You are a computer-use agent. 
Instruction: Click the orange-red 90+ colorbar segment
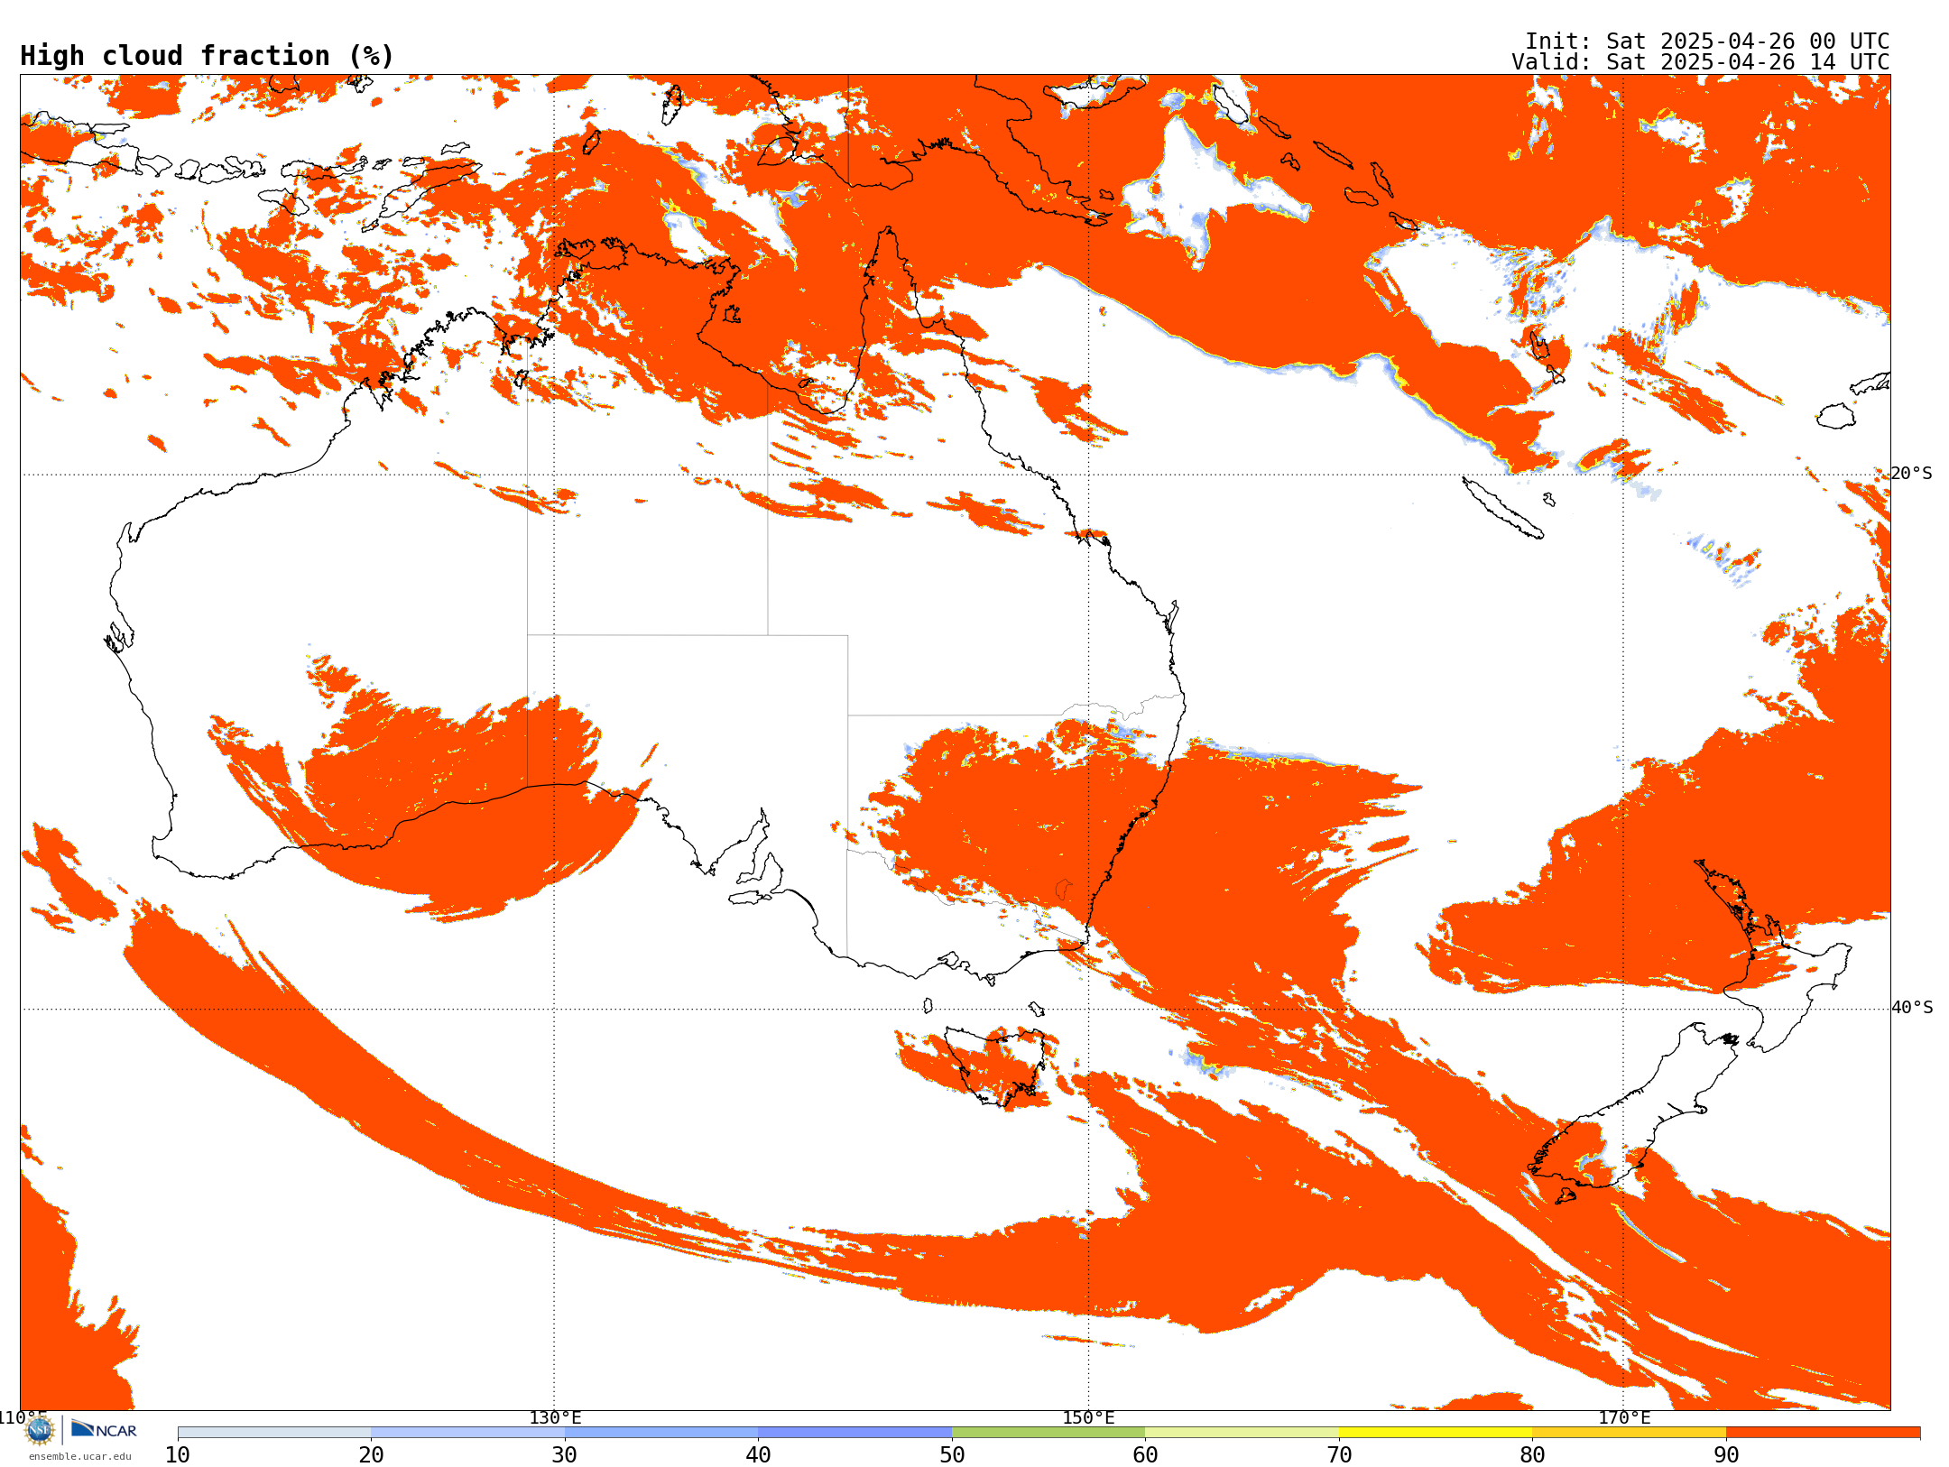point(1823,1433)
